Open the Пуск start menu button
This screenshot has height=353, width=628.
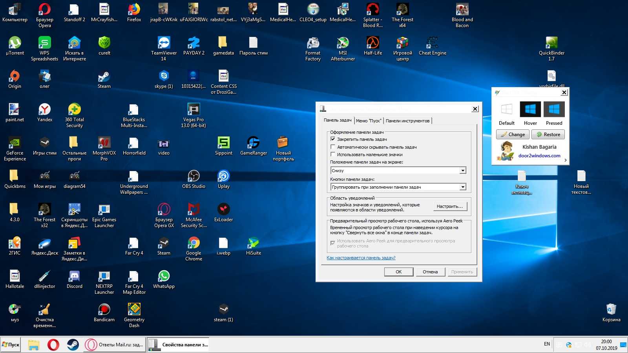(x=11, y=345)
